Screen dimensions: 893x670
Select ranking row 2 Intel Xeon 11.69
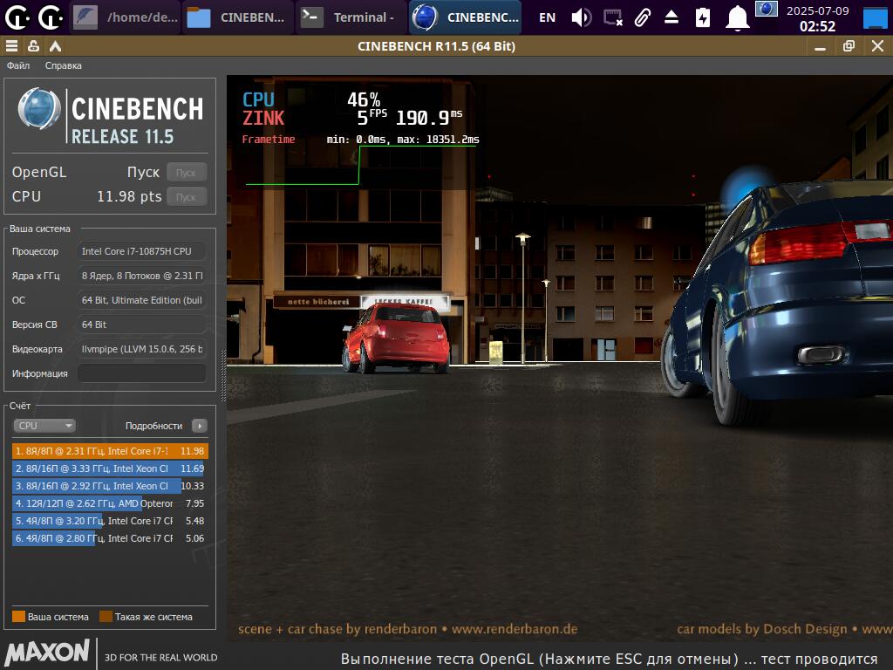110,468
